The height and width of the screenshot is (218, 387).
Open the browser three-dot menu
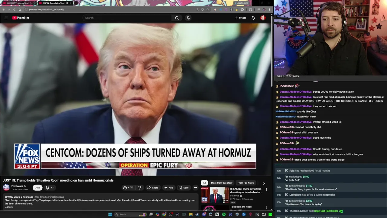269,9
